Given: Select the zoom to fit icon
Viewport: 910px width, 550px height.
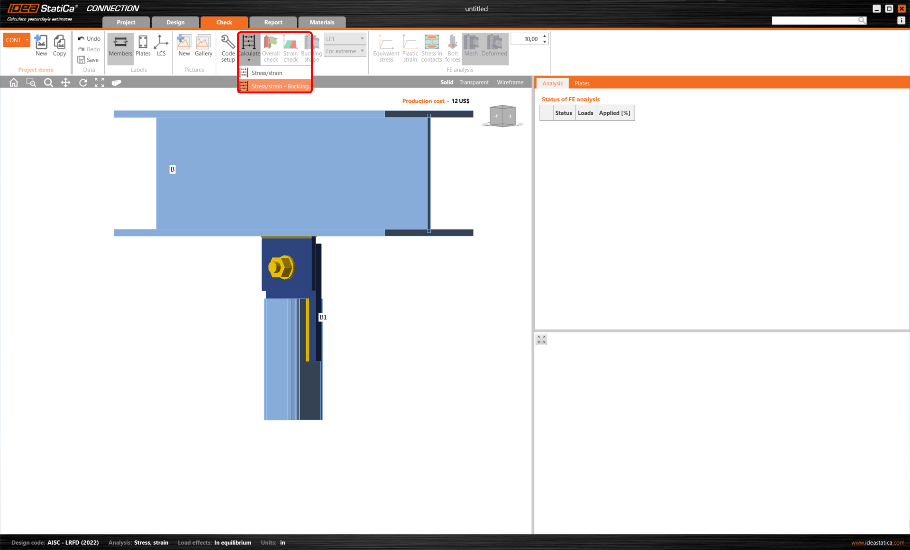Looking at the screenshot, I should pyautogui.click(x=99, y=82).
